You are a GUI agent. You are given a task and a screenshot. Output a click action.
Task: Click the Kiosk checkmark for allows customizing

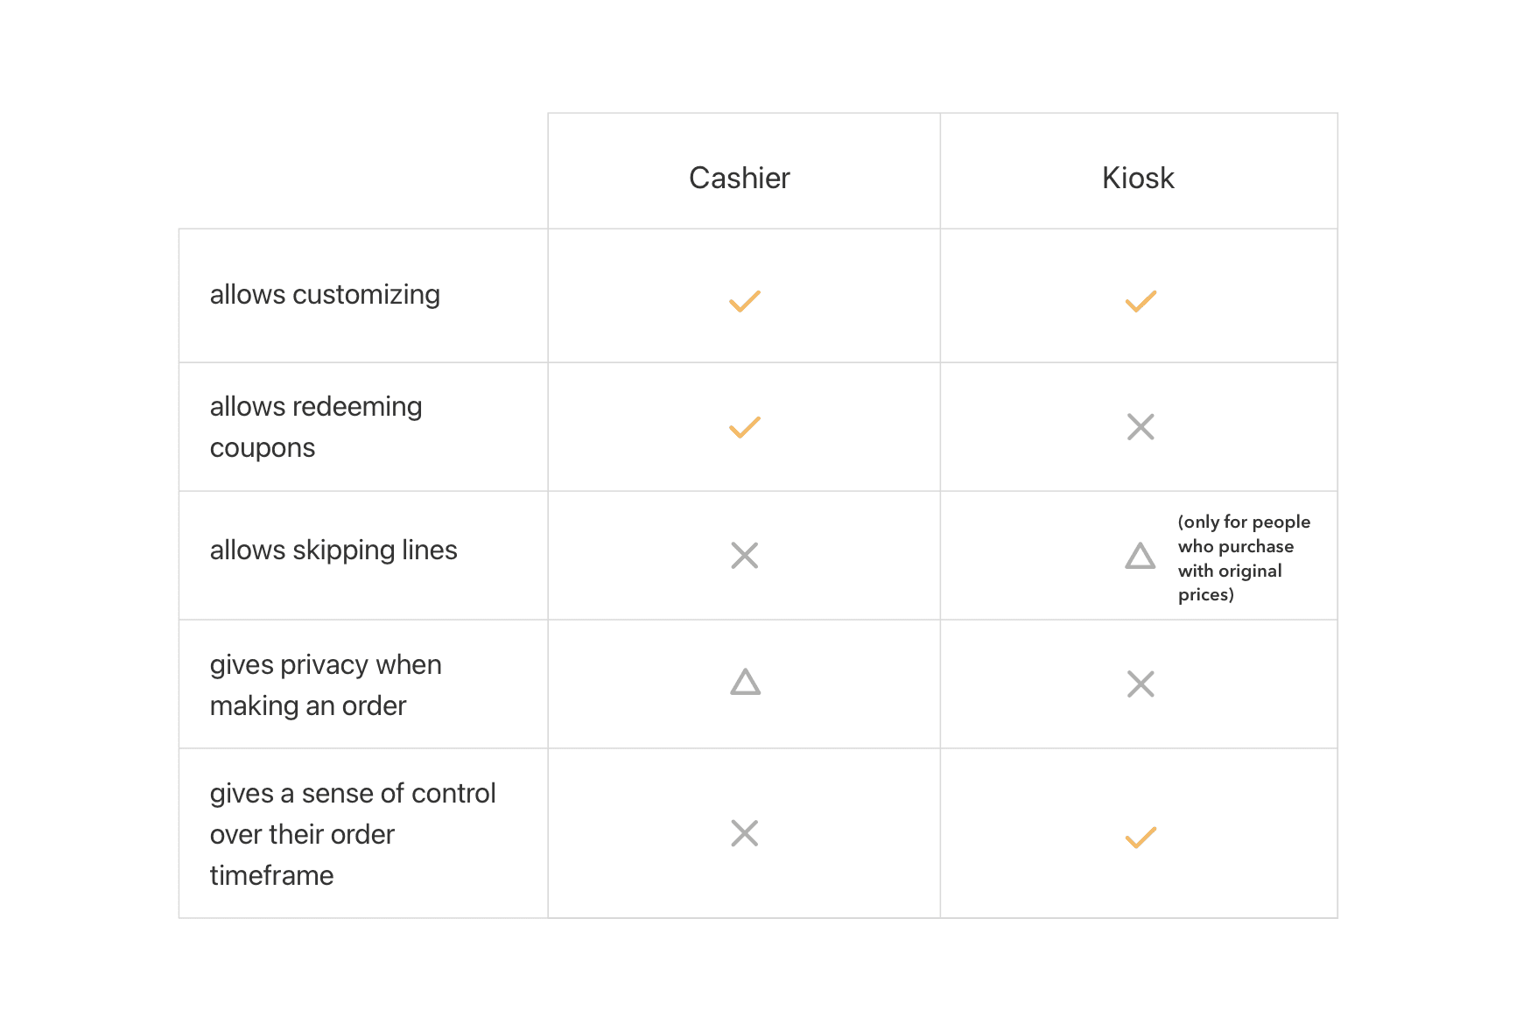click(x=1141, y=301)
